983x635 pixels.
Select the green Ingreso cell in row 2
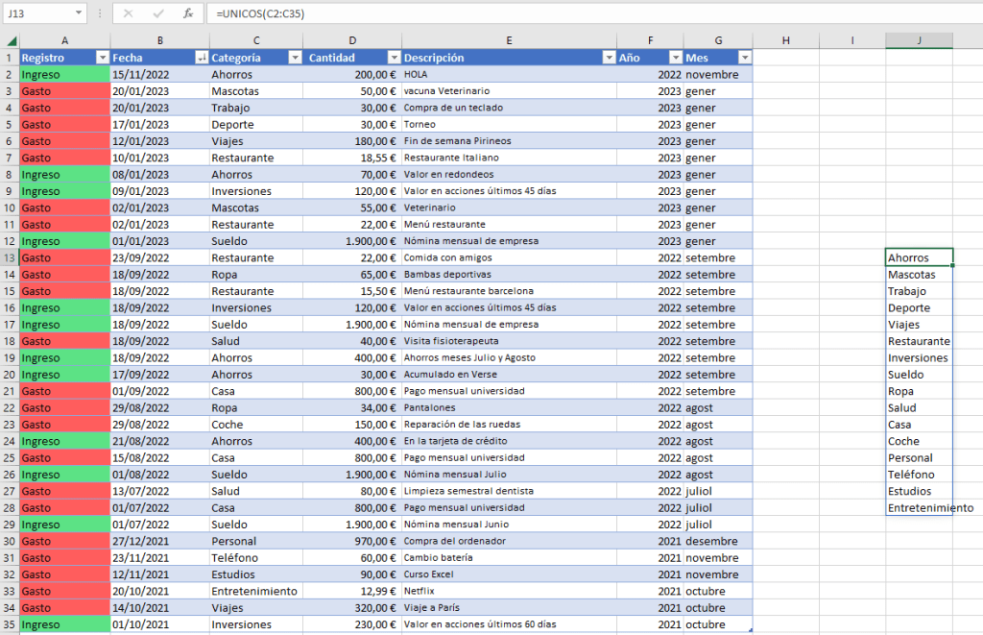click(63, 74)
